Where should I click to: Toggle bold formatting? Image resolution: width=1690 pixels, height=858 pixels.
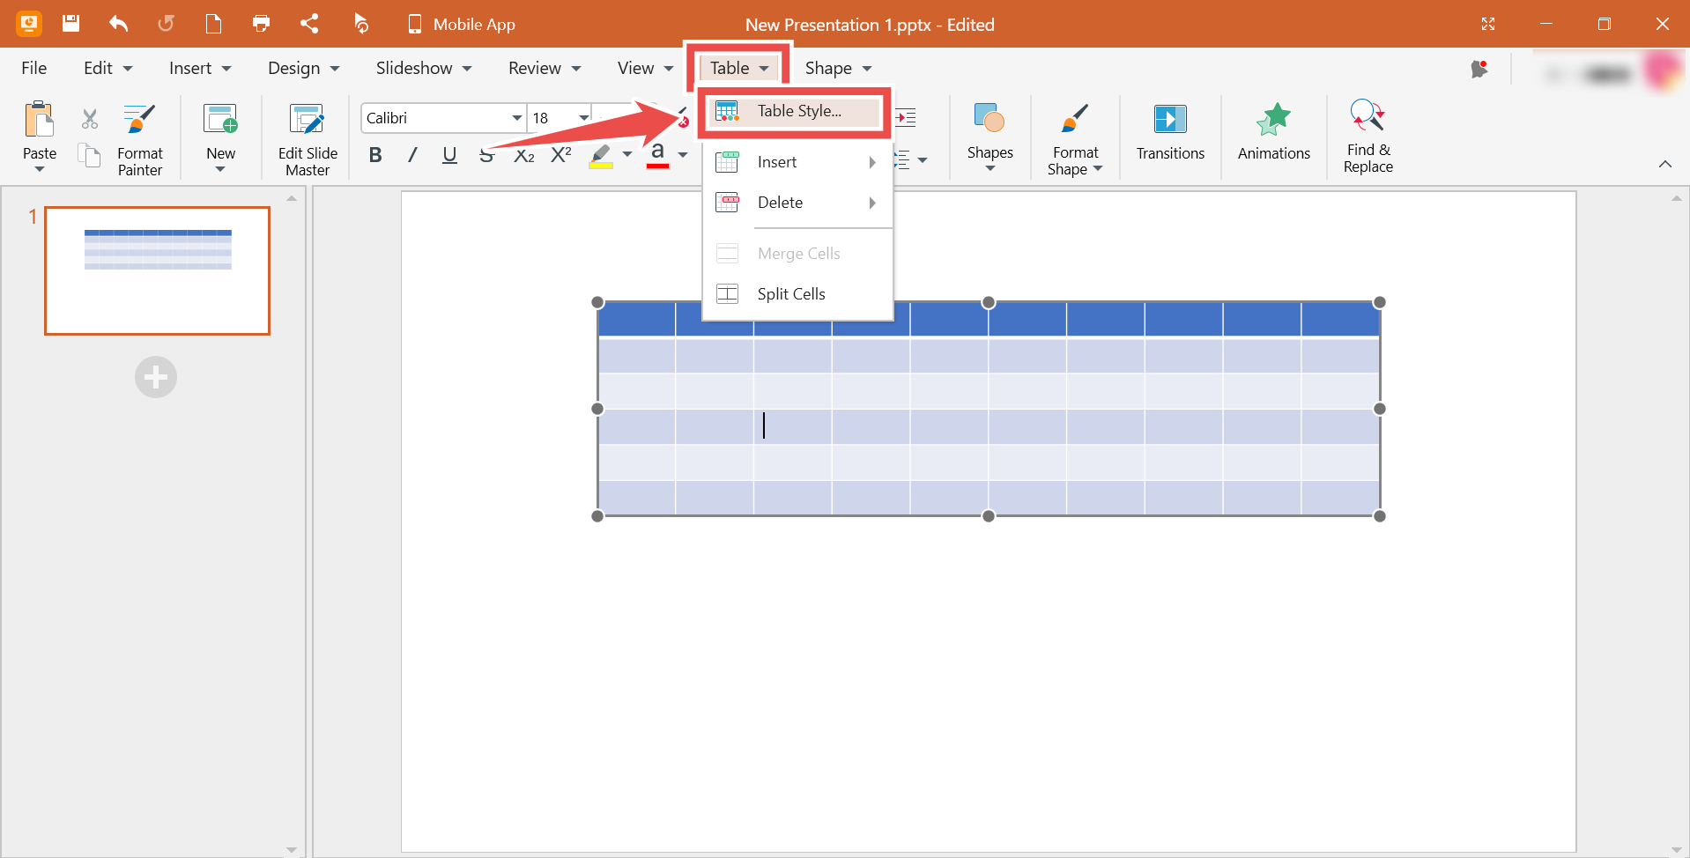coord(375,154)
